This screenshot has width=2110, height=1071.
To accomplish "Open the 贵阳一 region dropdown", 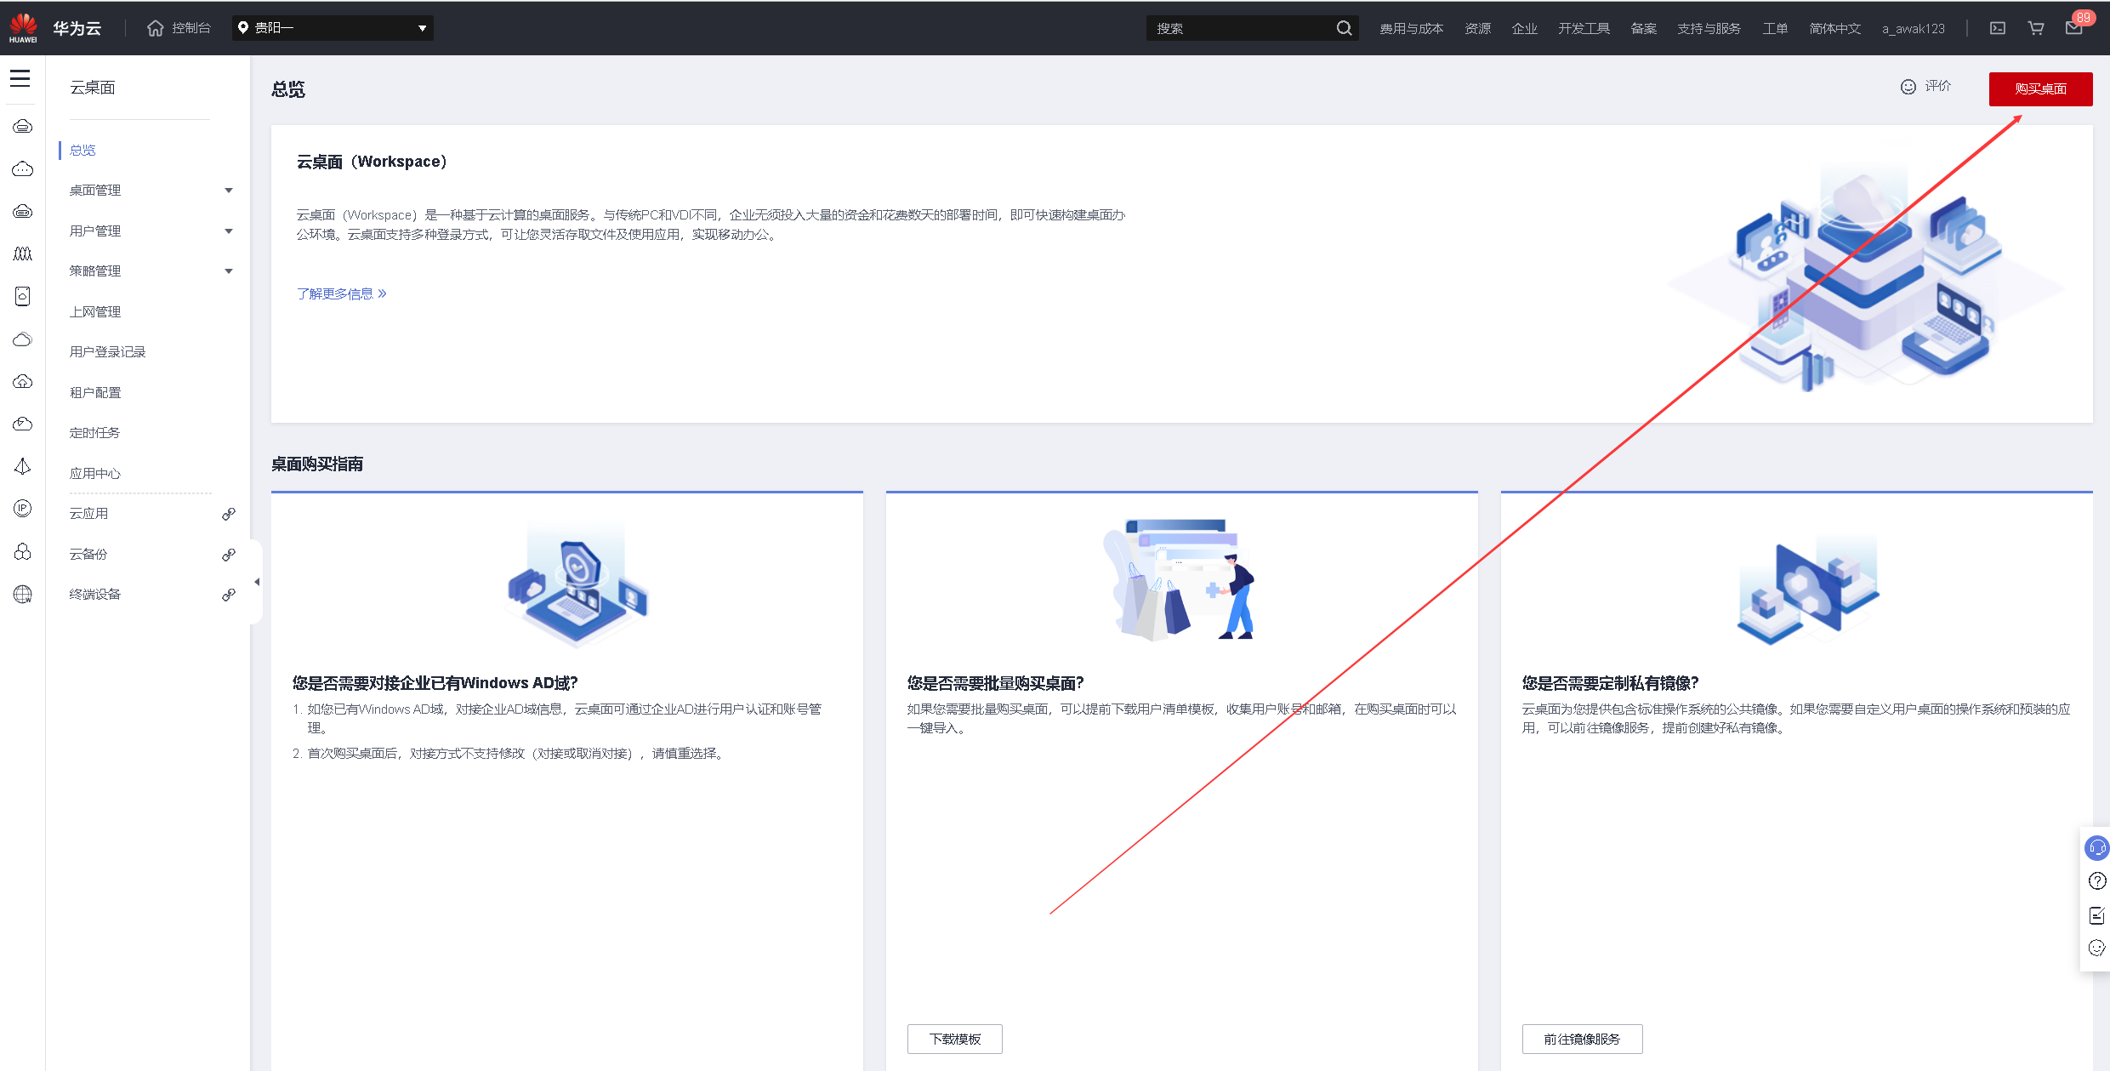I will point(333,28).
